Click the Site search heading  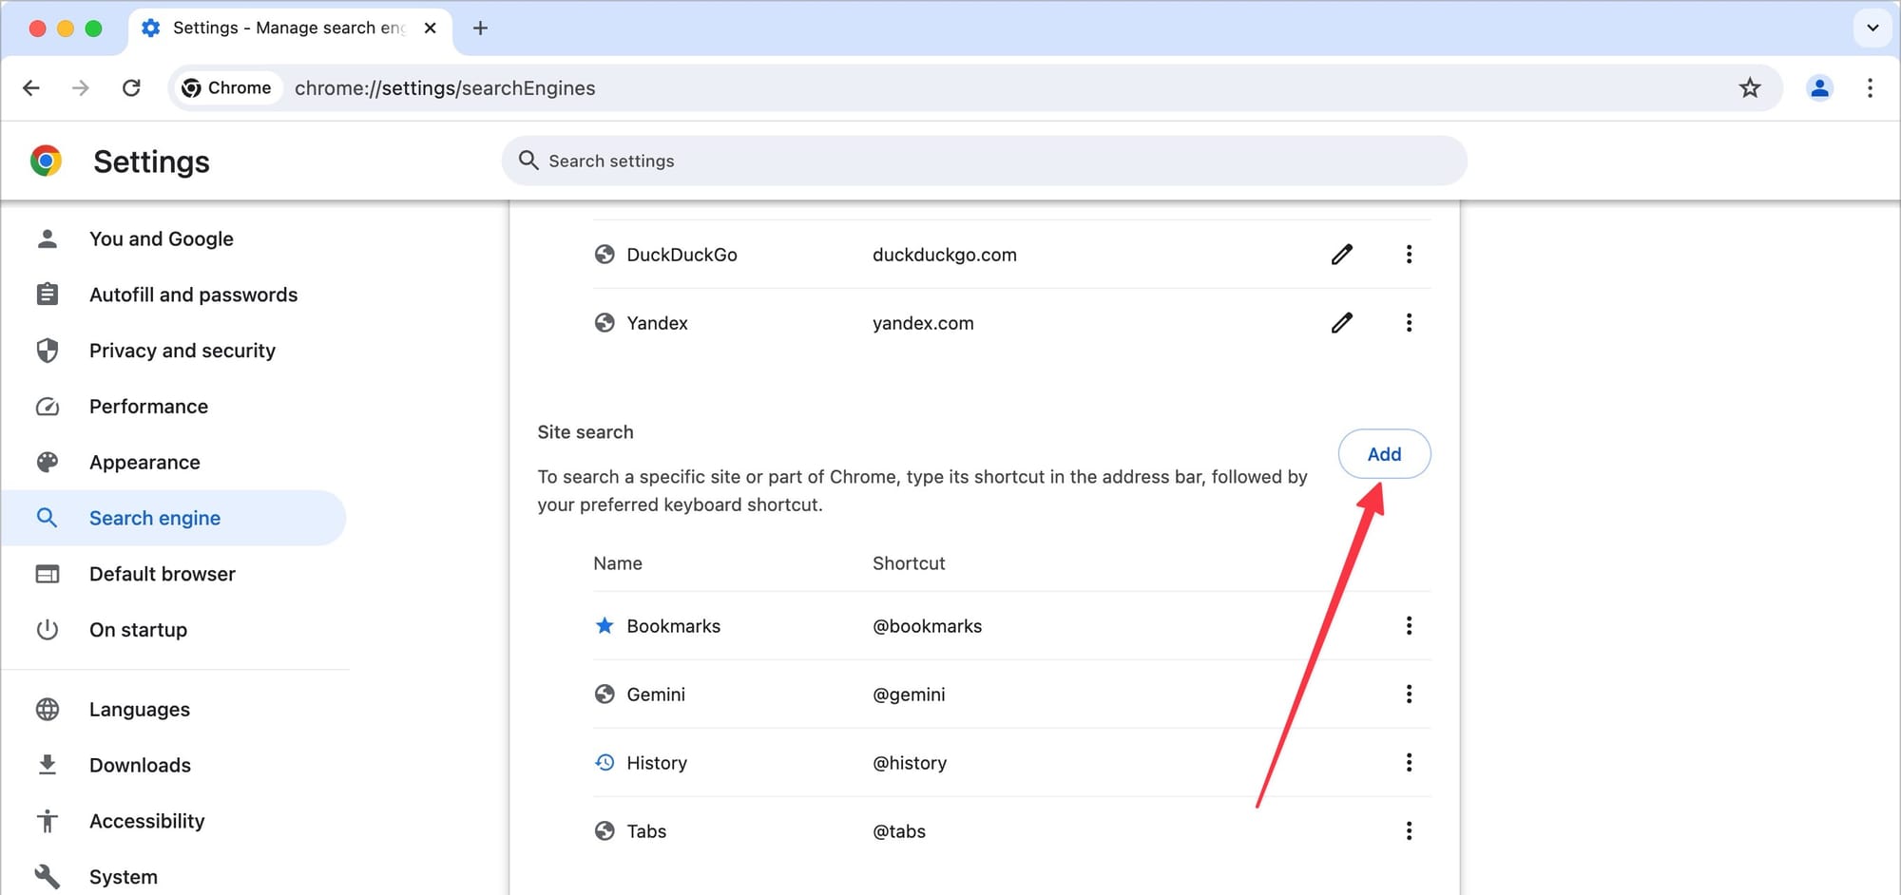click(586, 432)
